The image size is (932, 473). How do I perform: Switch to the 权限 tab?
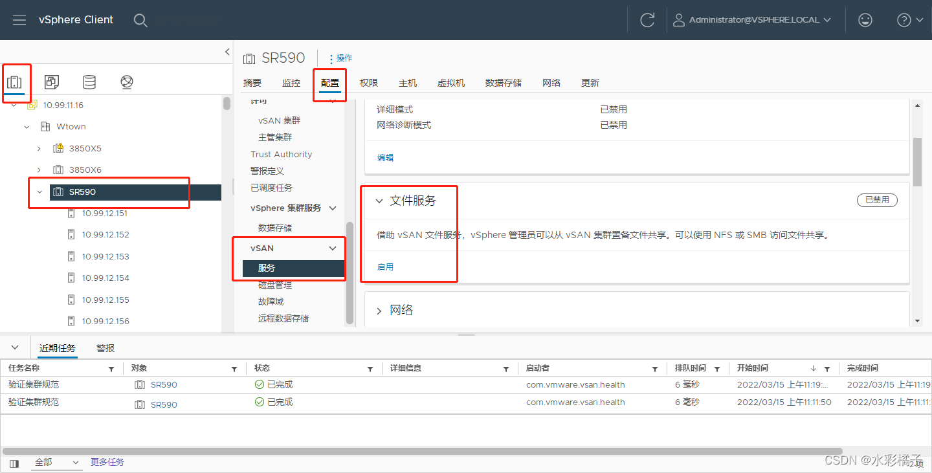369,83
